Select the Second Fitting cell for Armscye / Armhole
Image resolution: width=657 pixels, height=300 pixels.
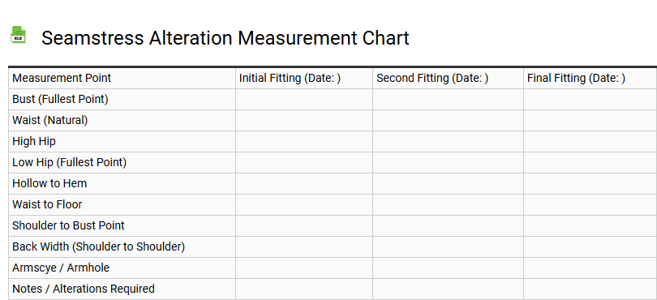point(448,268)
